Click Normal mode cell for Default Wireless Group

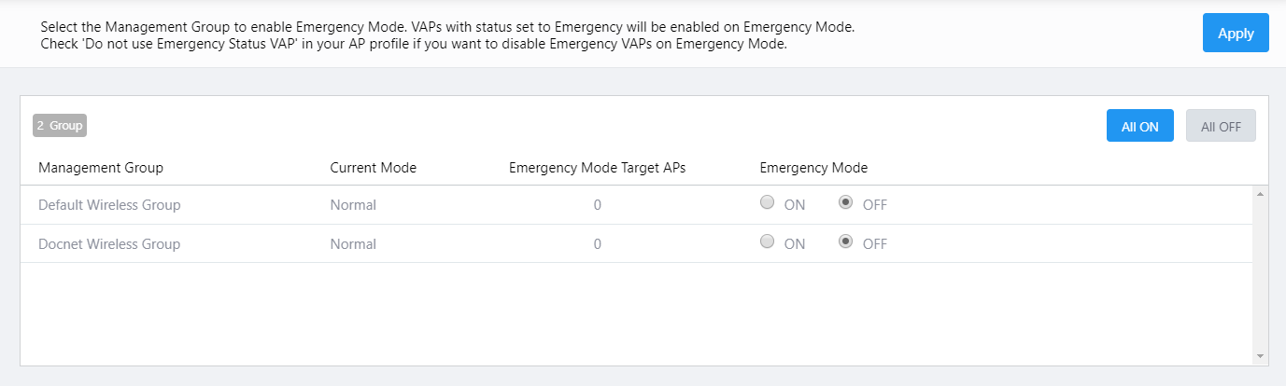353,205
